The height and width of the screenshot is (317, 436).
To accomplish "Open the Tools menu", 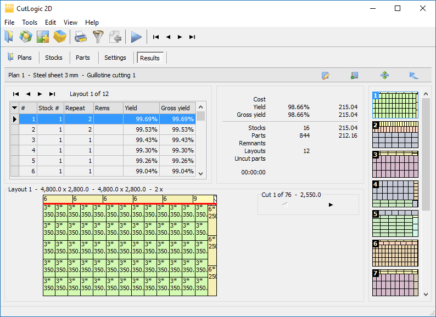I will (30, 22).
